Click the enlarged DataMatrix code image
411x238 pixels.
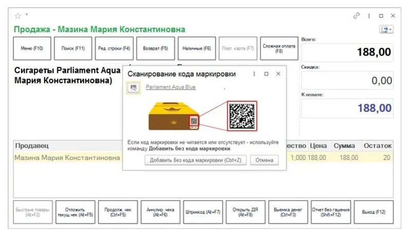point(242,116)
